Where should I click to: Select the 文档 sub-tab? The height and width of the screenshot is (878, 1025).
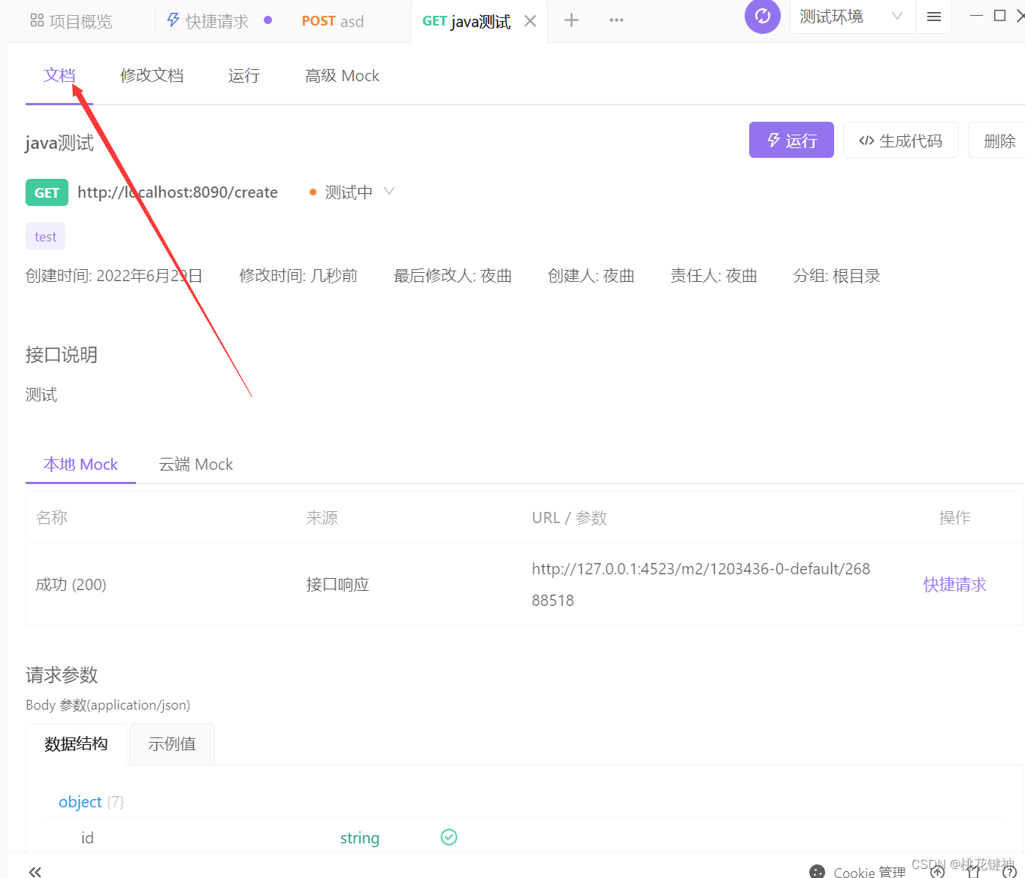(59, 75)
